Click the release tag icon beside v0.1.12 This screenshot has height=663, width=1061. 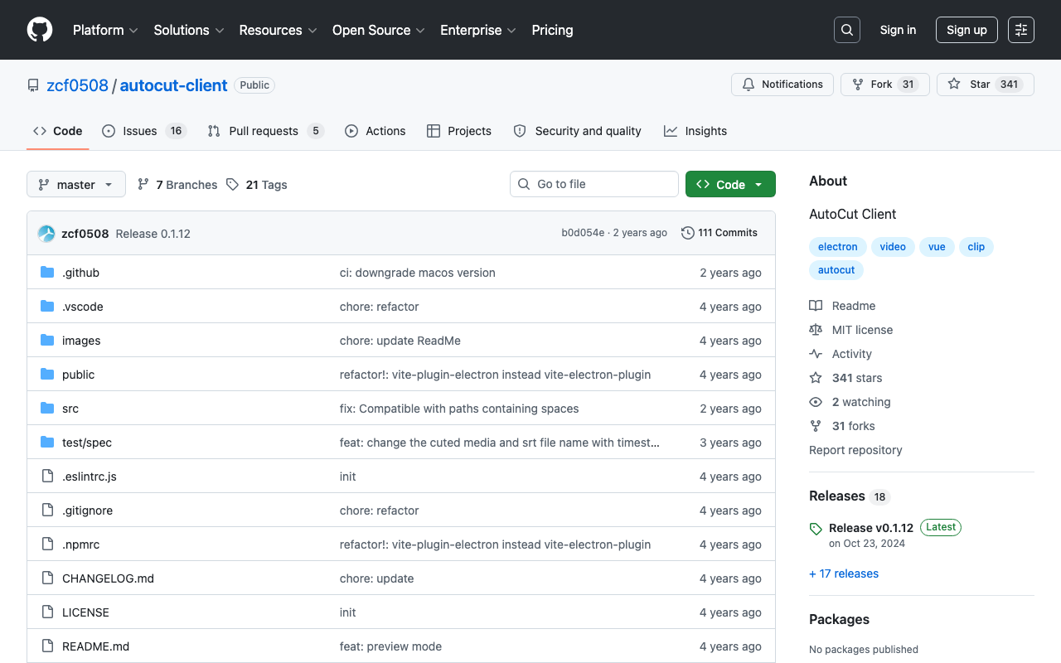click(816, 529)
